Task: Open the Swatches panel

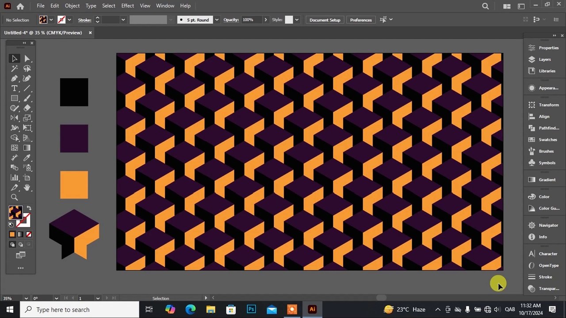Action: tap(543, 140)
